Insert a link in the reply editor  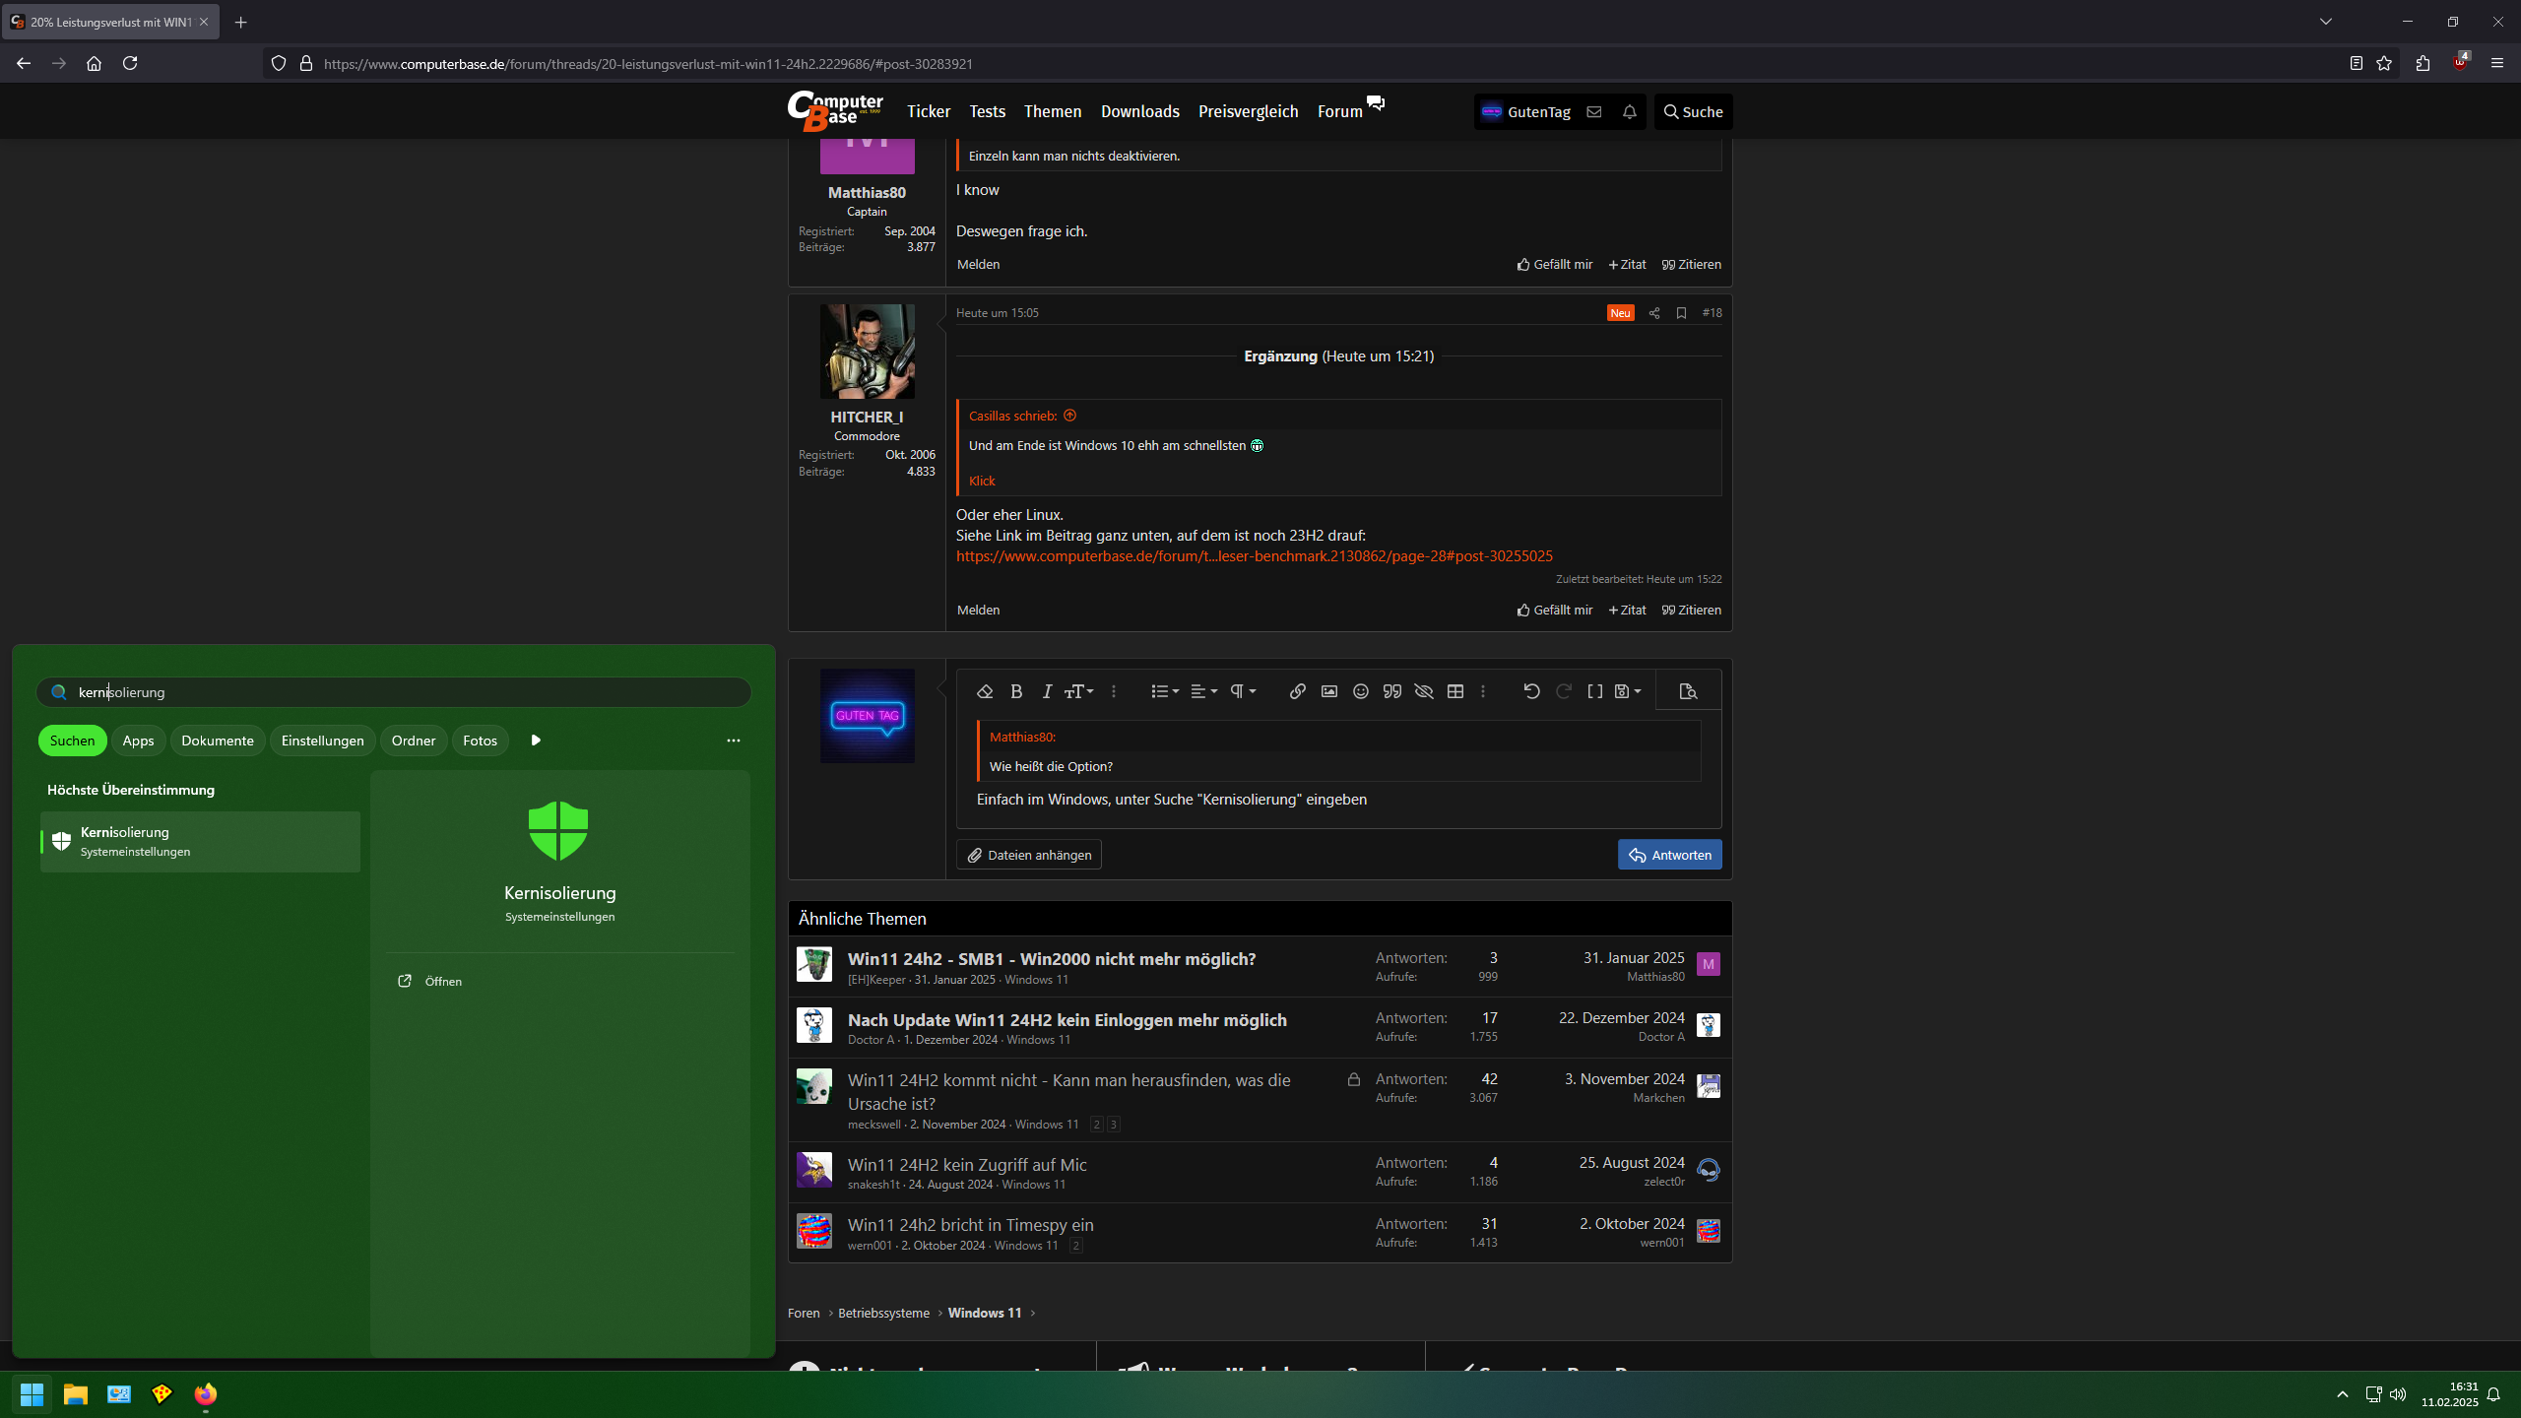click(x=1297, y=691)
